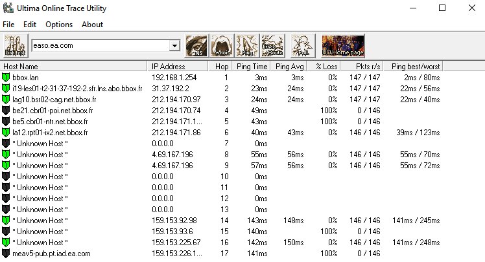Click ping best/worst 141ms / 248ms
Screen dimensions: 485x262
coord(416,242)
